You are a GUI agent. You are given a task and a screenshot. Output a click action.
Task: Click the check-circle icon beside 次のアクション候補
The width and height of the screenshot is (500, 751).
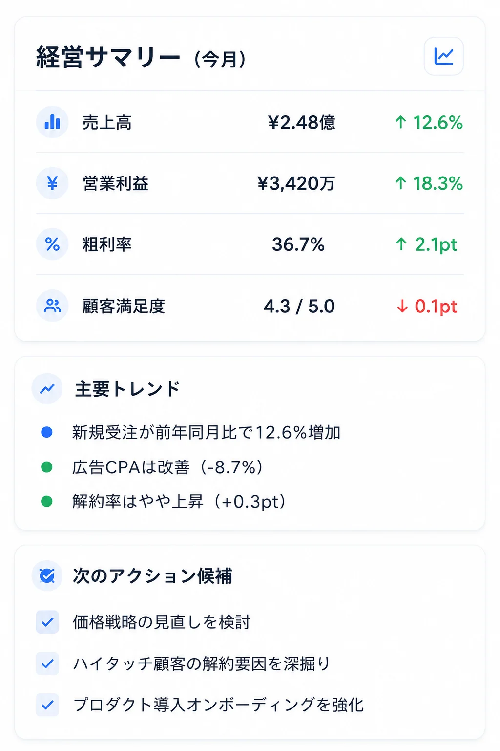coord(47,576)
